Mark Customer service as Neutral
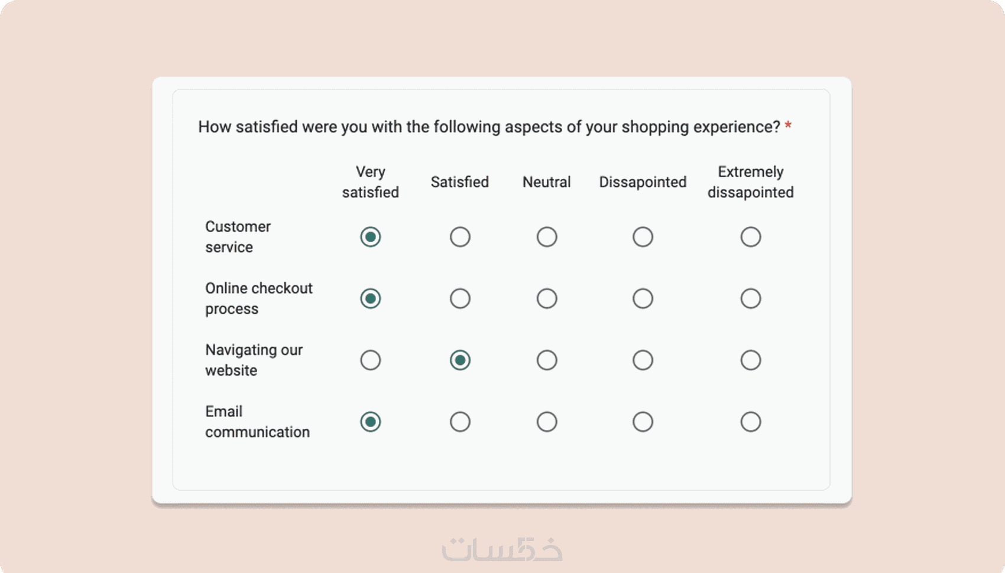 pyautogui.click(x=547, y=237)
